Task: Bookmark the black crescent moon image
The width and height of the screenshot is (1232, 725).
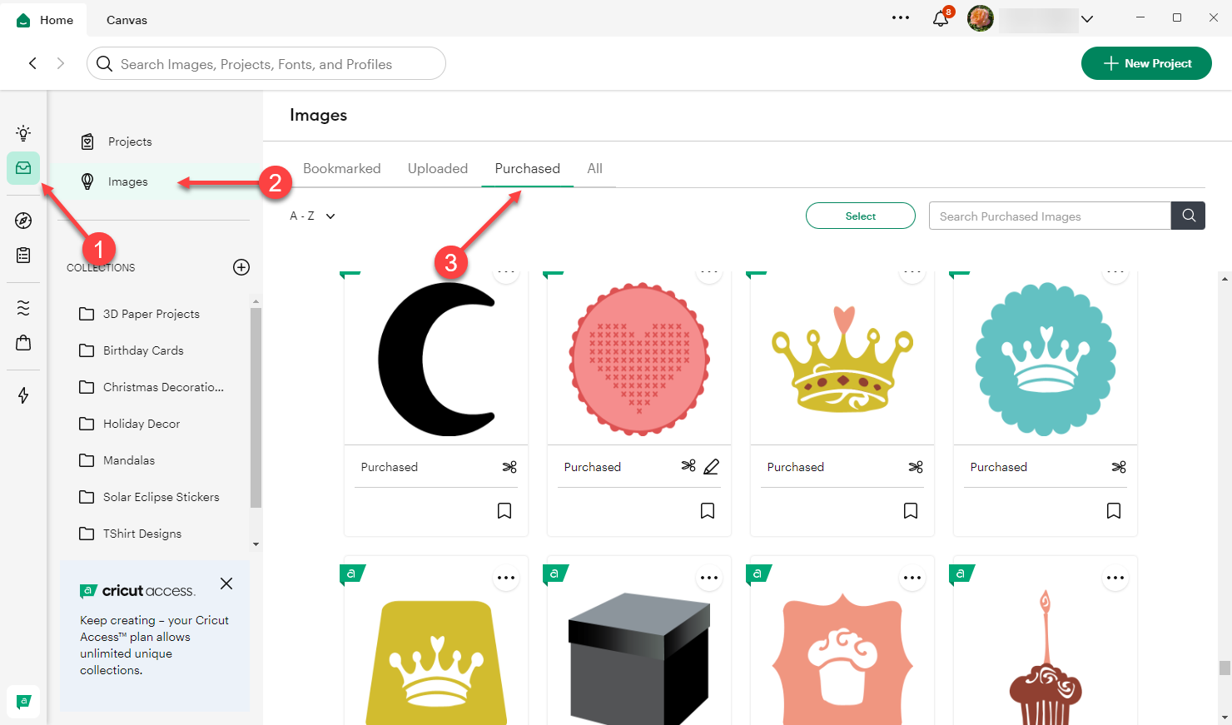Action: click(x=504, y=511)
